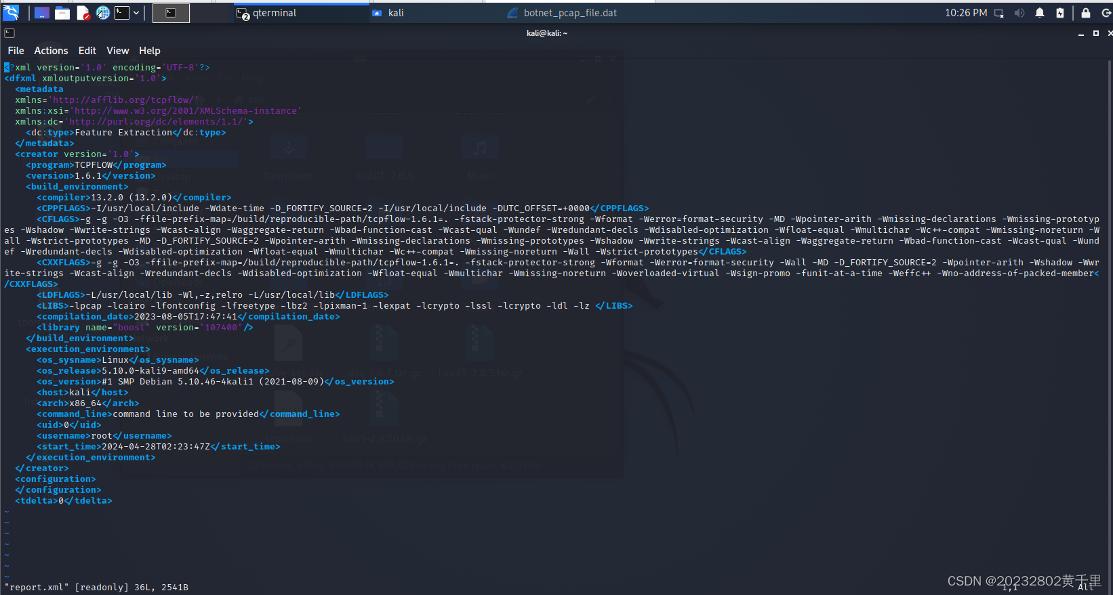Click the tdelta tag line
The width and height of the screenshot is (1113, 595).
[64, 501]
